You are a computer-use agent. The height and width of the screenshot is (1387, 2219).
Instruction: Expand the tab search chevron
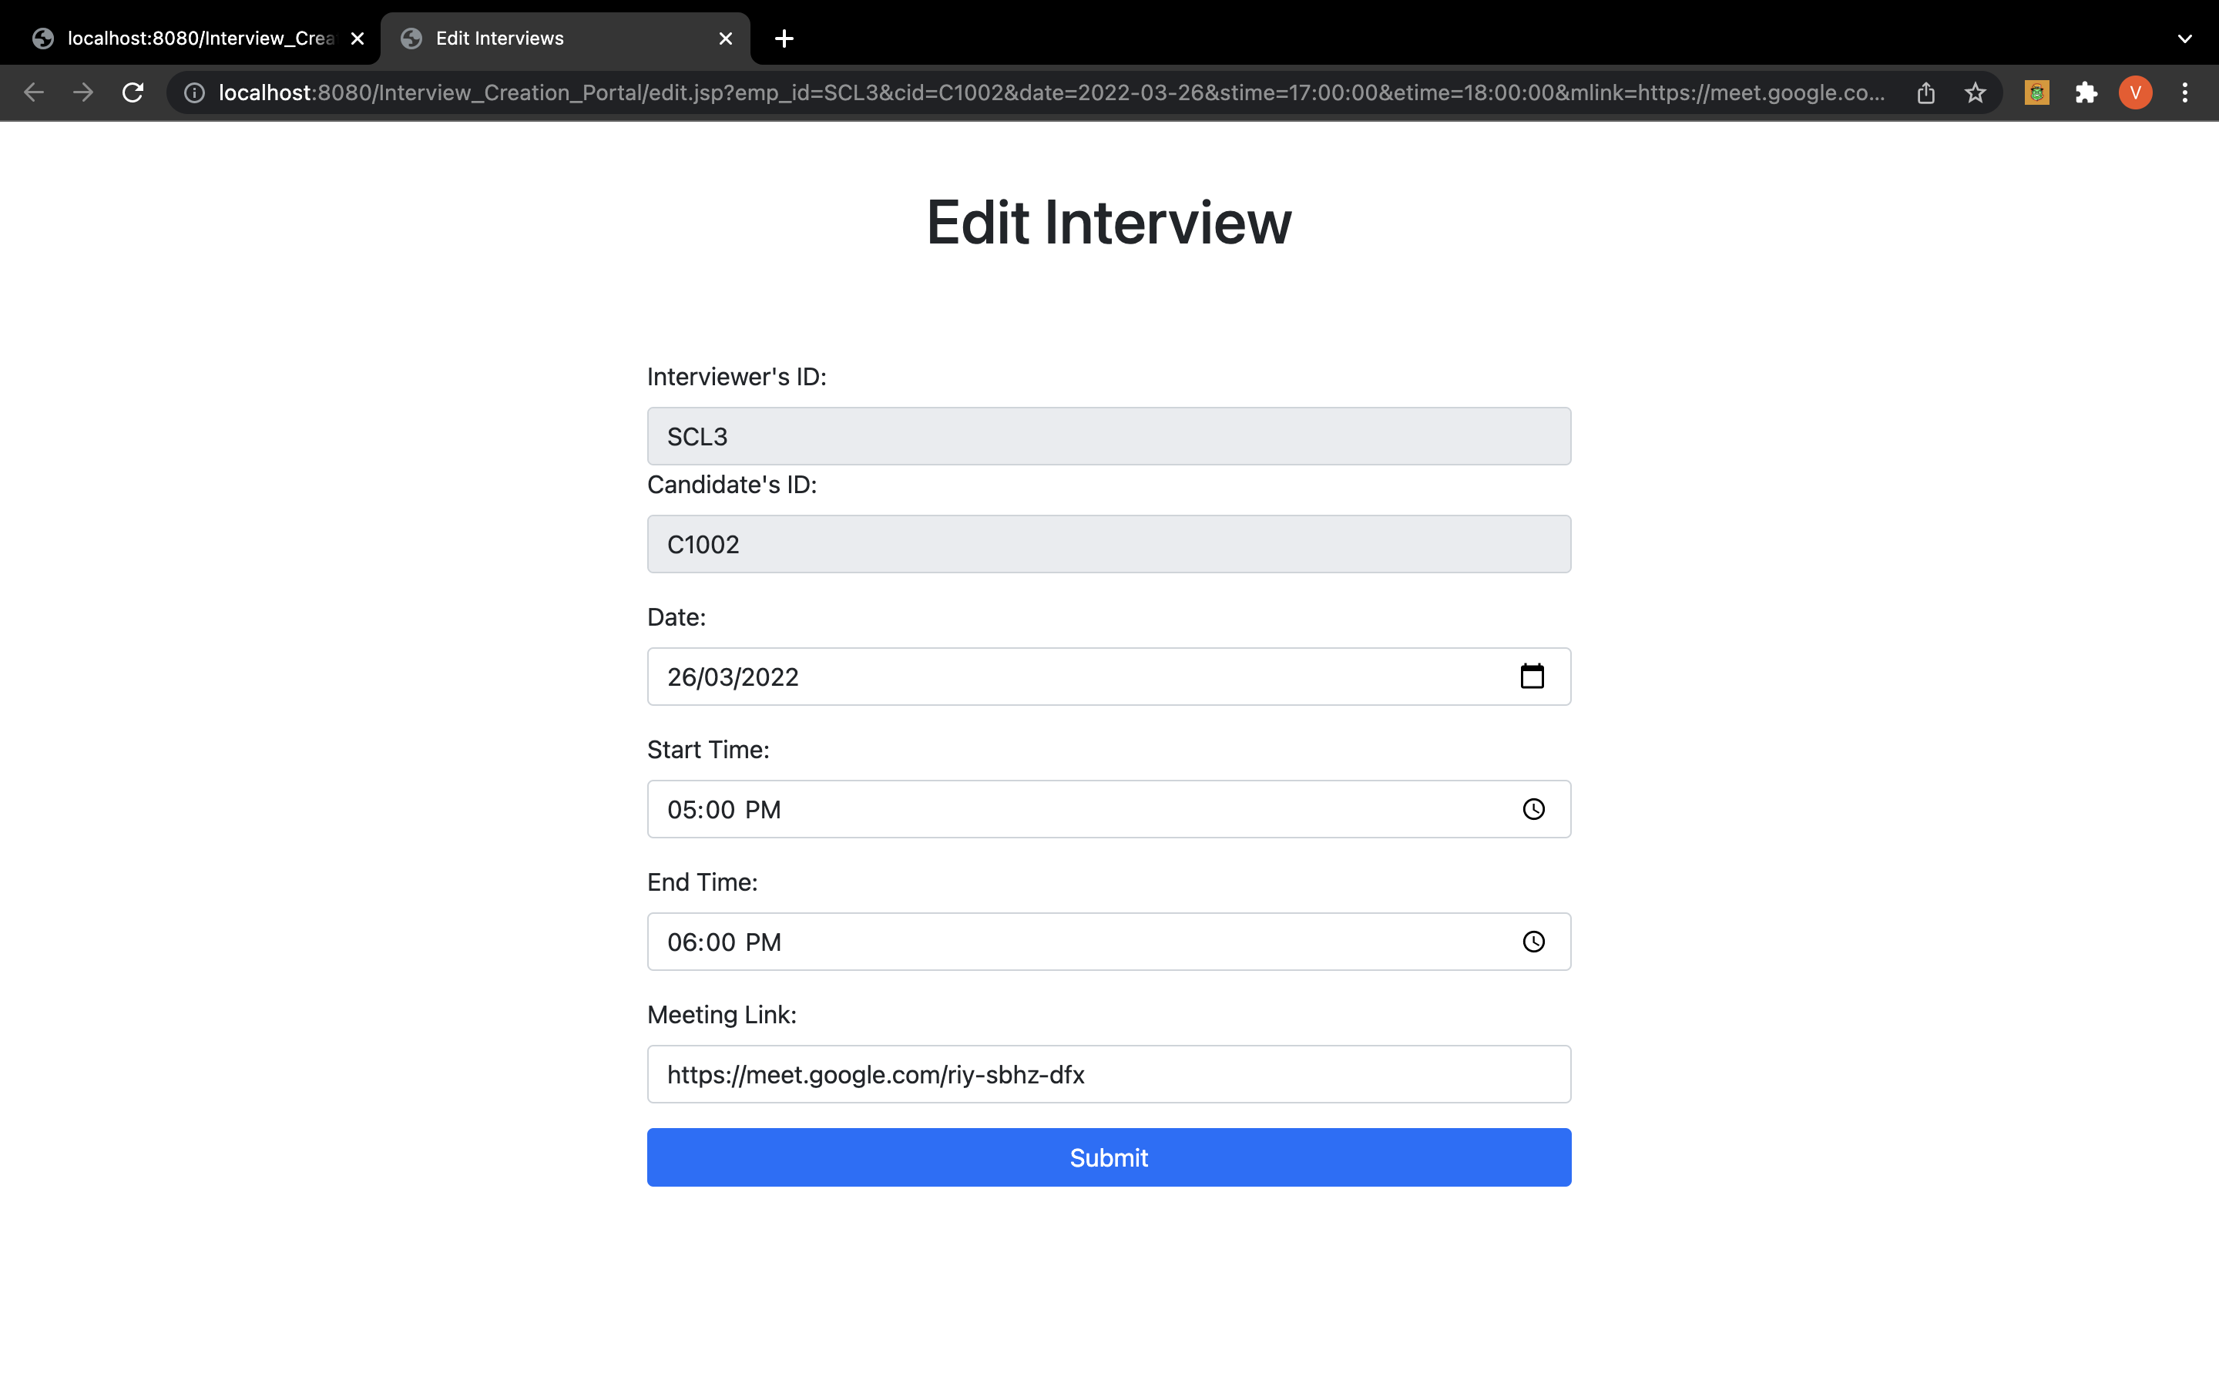pos(2184,39)
